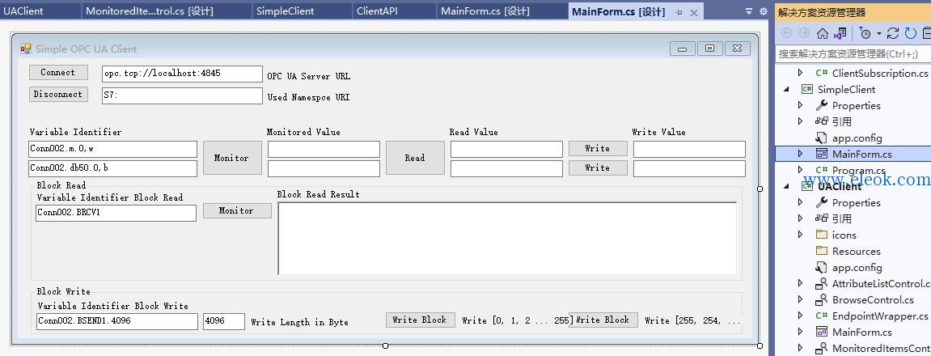931x356 pixels.
Task: Expand ClientSubscription.cs node arrow
Action: click(801, 73)
